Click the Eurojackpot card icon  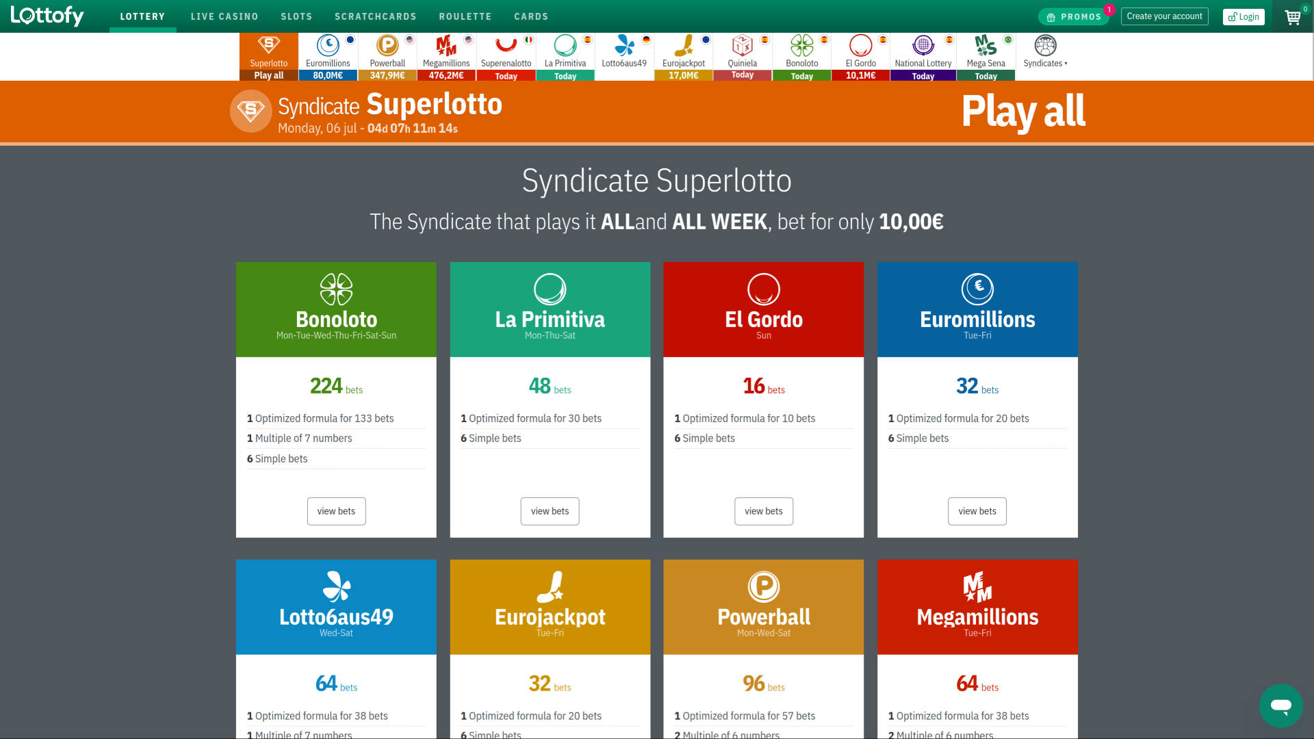pyautogui.click(x=550, y=586)
